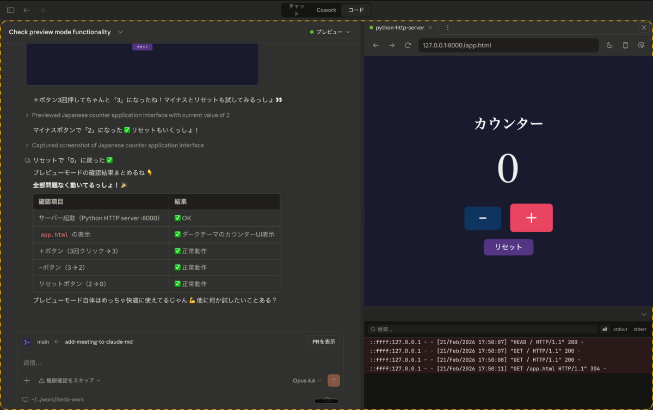
Task: Reload the preview page
Action: coord(408,45)
